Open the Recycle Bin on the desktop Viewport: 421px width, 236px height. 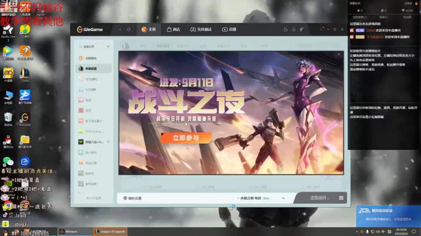[8, 119]
